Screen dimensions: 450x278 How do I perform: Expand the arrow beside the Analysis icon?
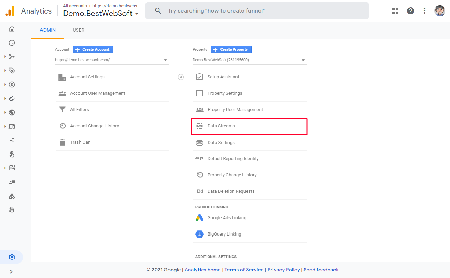tap(5, 168)
